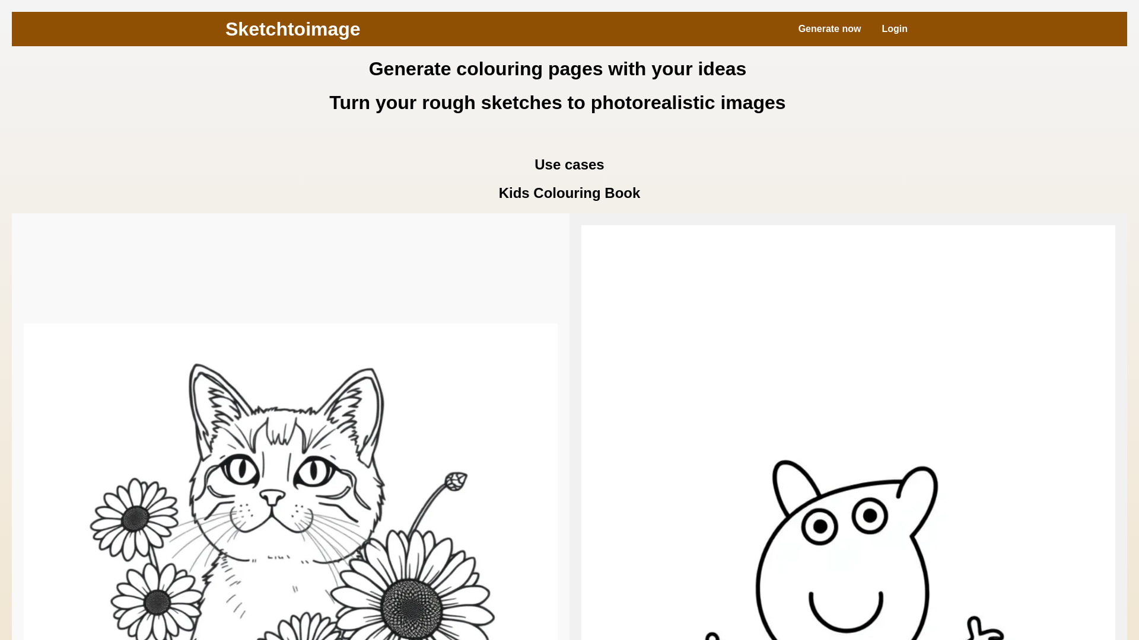The width and height of the screenshot is (1139, 640).
Task: Click the cat's nose in the drawing
Action: click(x=272, y=497)
